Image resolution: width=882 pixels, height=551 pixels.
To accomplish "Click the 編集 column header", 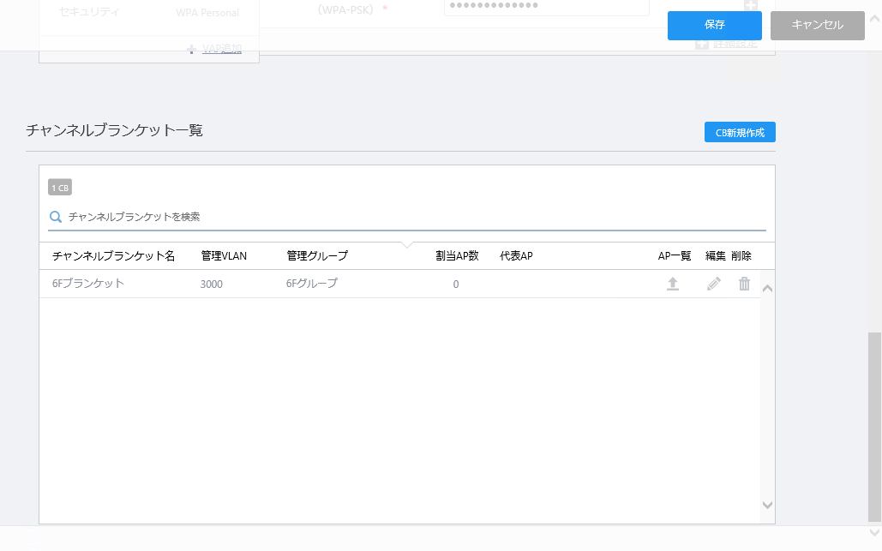I will tap(716, 256).
